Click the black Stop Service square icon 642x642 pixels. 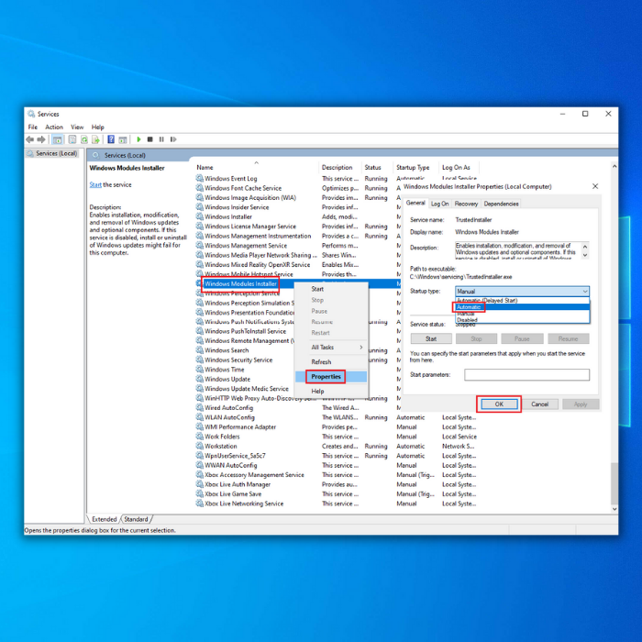pos(149,139)
